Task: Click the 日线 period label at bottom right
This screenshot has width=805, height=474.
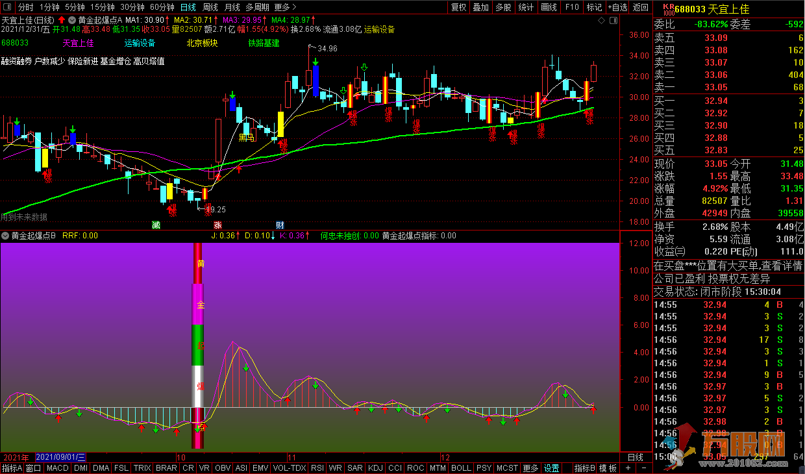Action: [x=635, y=457]
